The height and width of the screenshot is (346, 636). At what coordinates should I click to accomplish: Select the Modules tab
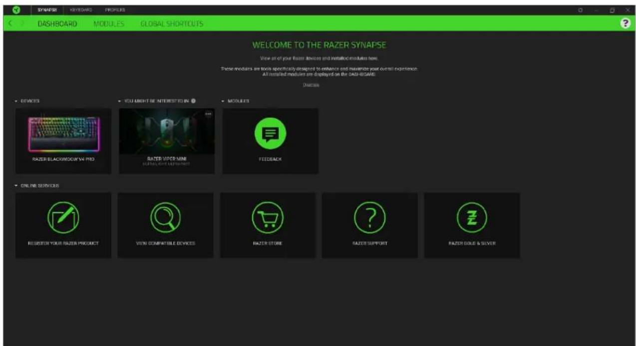[x=109, y=24]
